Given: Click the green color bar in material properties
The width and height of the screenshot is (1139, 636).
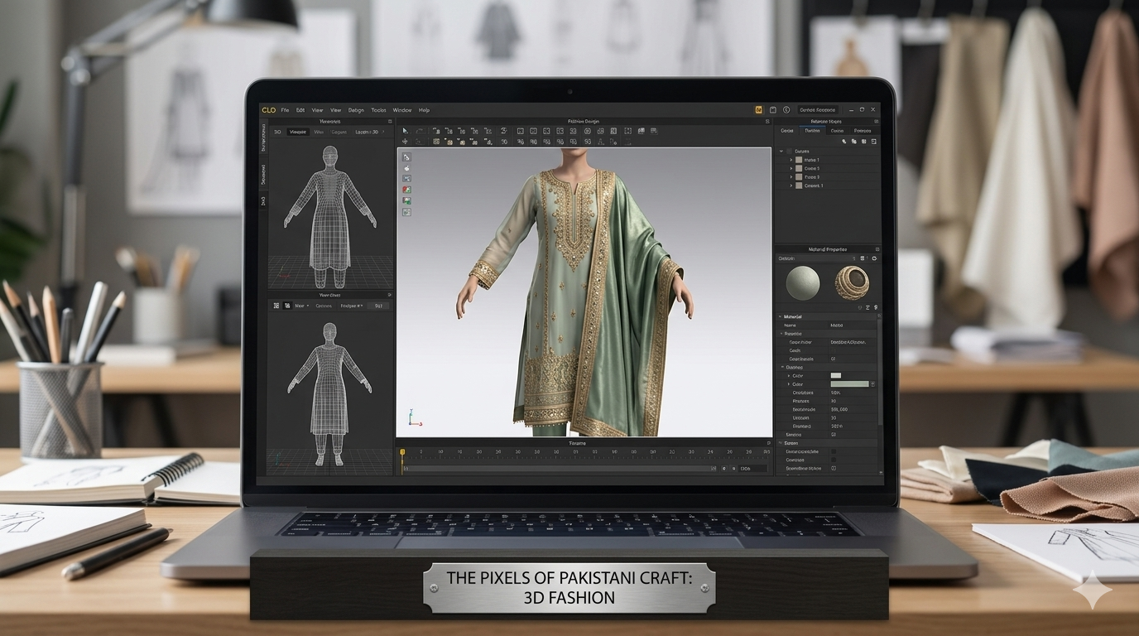Looking at the screenshot, I should [x=850, y=384].
